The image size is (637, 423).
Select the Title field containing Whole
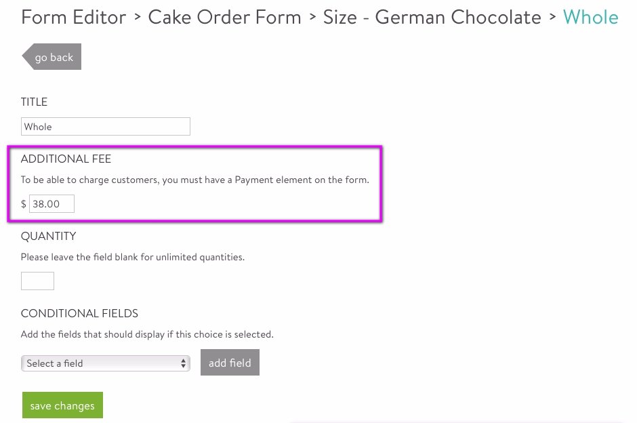pyautogui.click(x=105, y=126)
